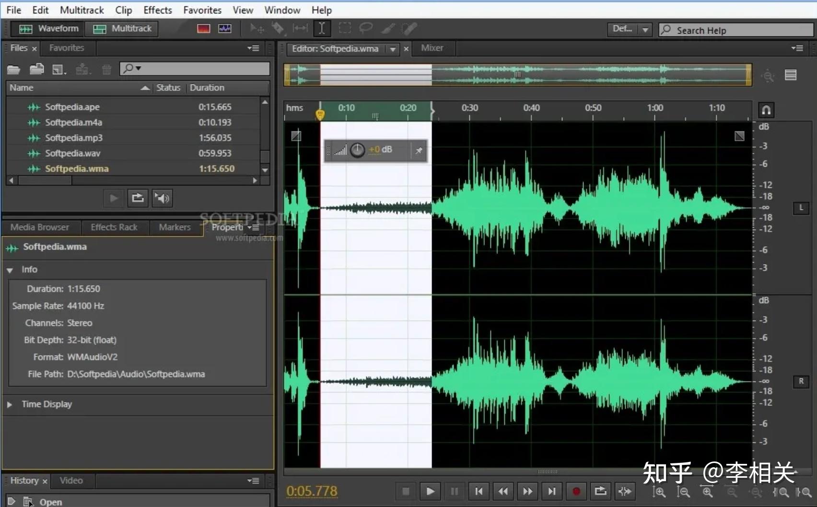This screenshot has width=817, height=507.
Task: Select the Slip tool
Action: 300,29
